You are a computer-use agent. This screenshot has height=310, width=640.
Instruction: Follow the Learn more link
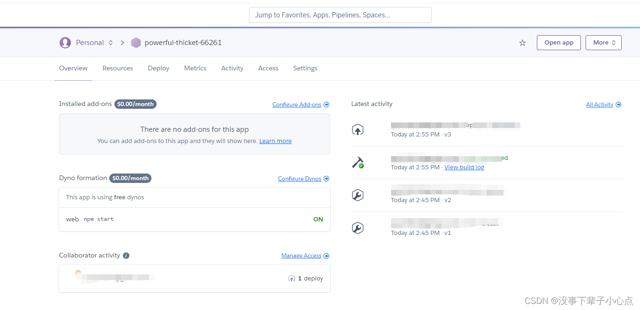pyautogui.click(x=275, y=141)
